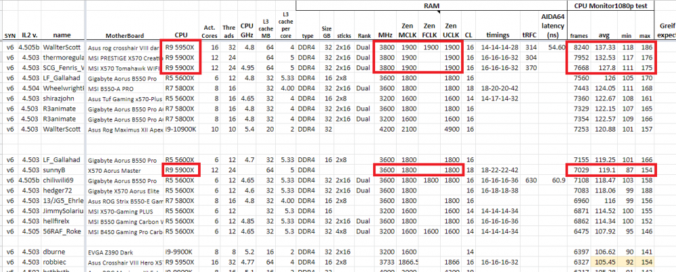Select the sunnyB name cell
Screen dimensions: 676x272
coord(53,170)
